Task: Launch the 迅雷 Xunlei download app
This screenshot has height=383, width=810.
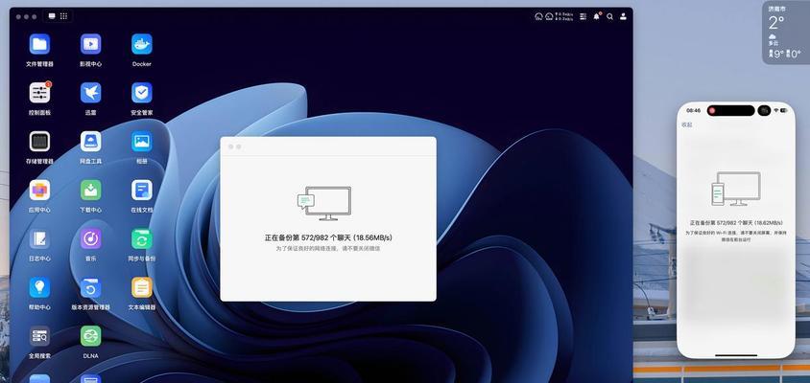Action: click(x=90, y=93)
